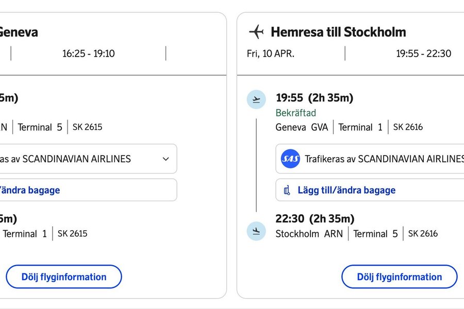This screenshot has width=464, height=309.
Task: Click Stockholm ARN arrival airport text
Action: pos(309,234)
